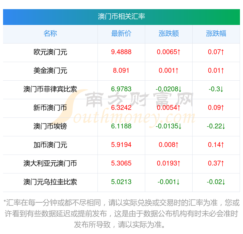The image size is (243, 234).
Task: Click the price 5.9194
Action: tap(121, 145)
